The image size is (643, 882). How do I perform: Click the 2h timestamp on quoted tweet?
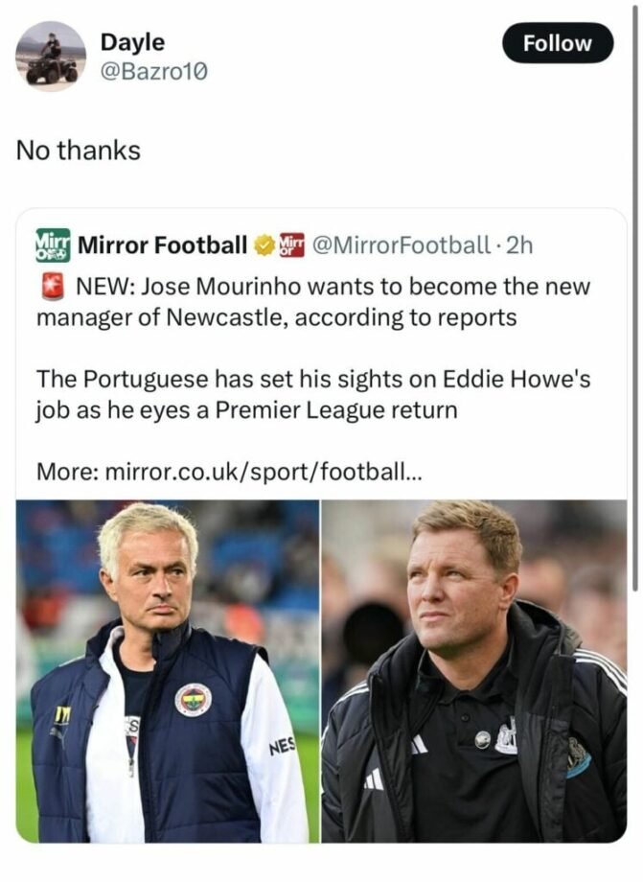518,245
